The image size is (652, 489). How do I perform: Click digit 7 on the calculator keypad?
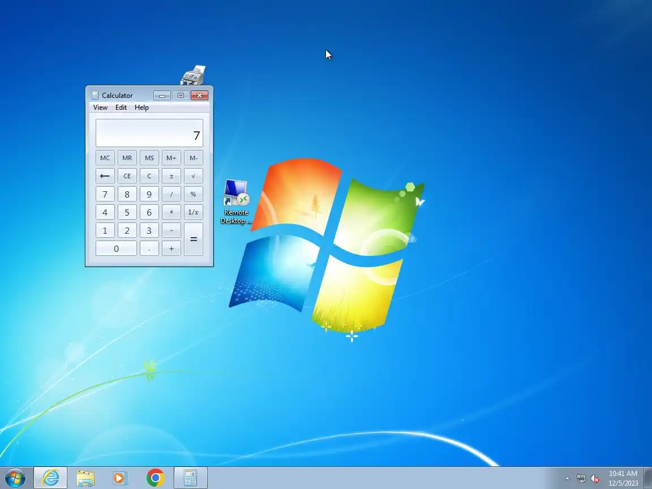[x=105, y=194]
